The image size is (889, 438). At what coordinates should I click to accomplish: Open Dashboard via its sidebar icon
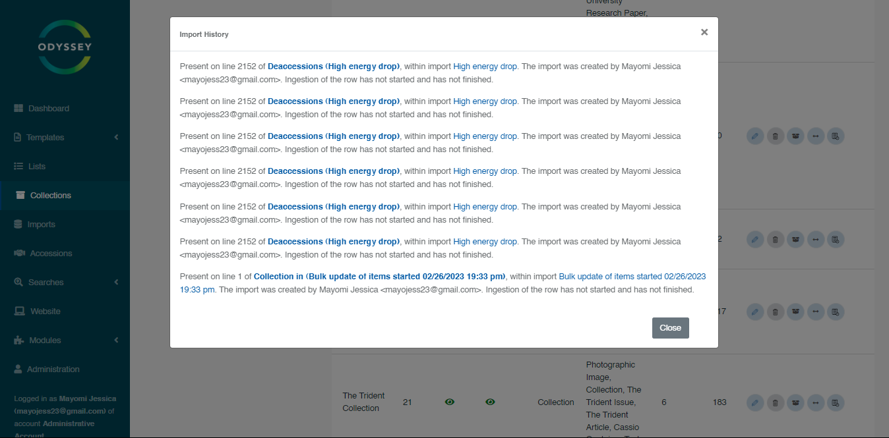pos(18,109)
